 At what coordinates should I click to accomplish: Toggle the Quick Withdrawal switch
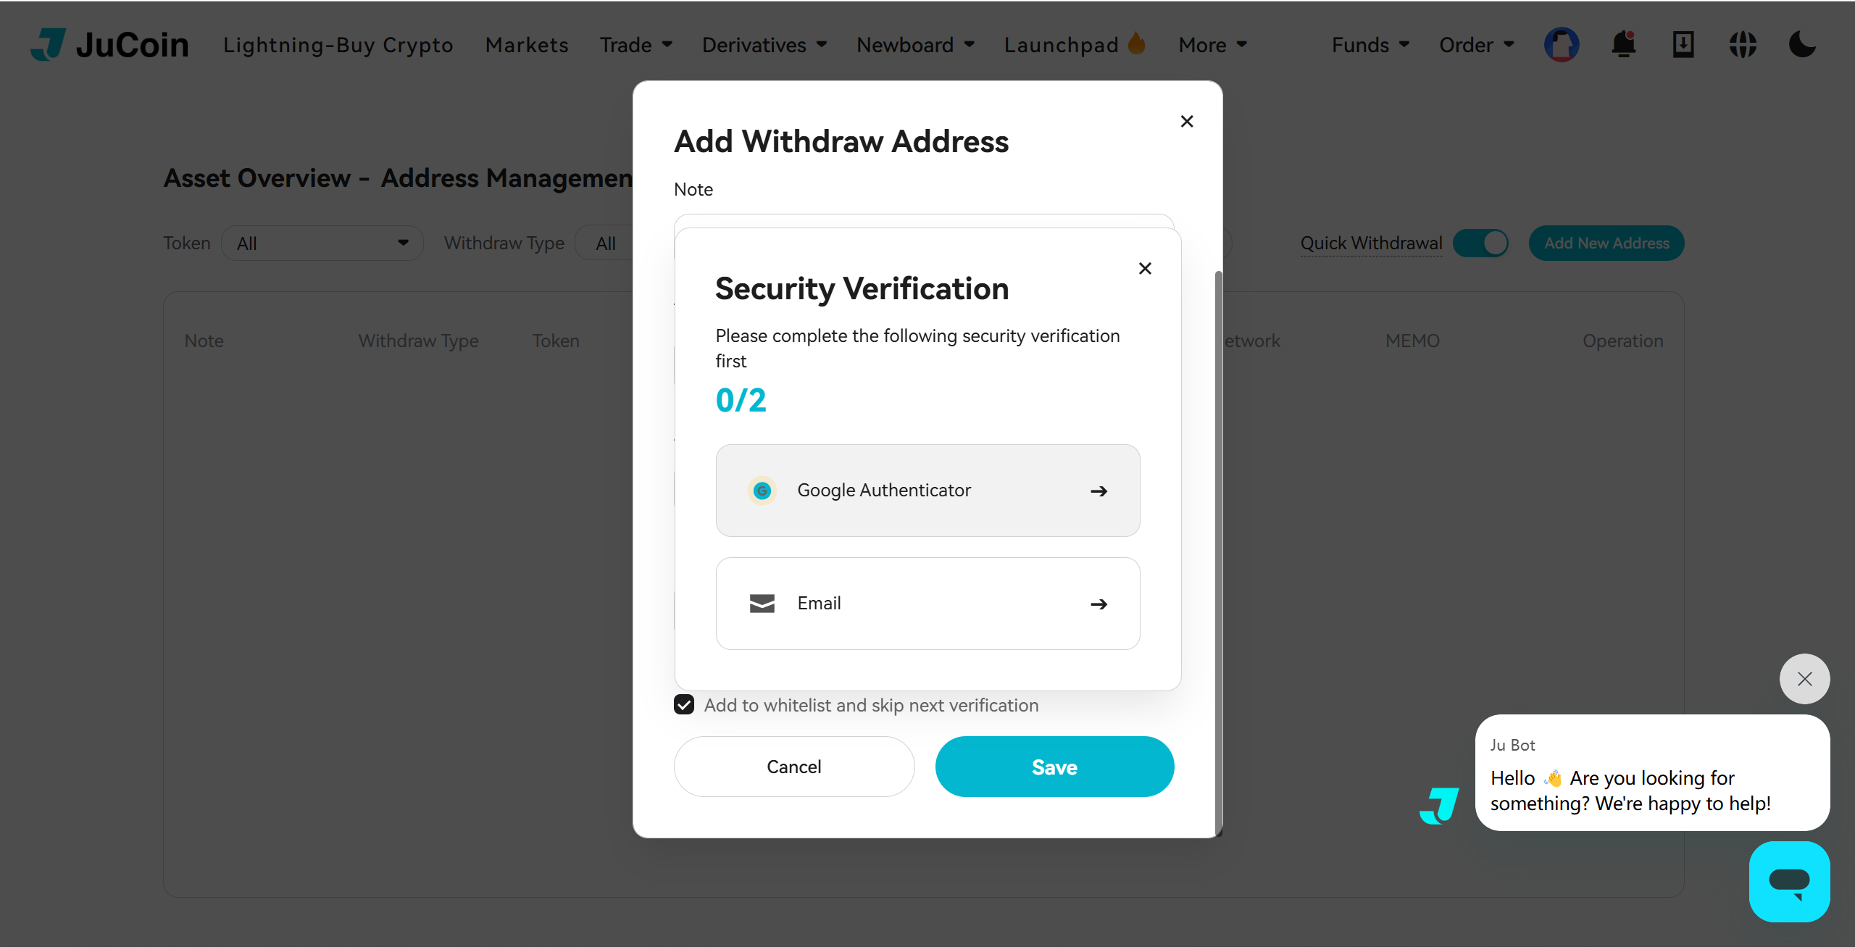(x=1480, y=243)
